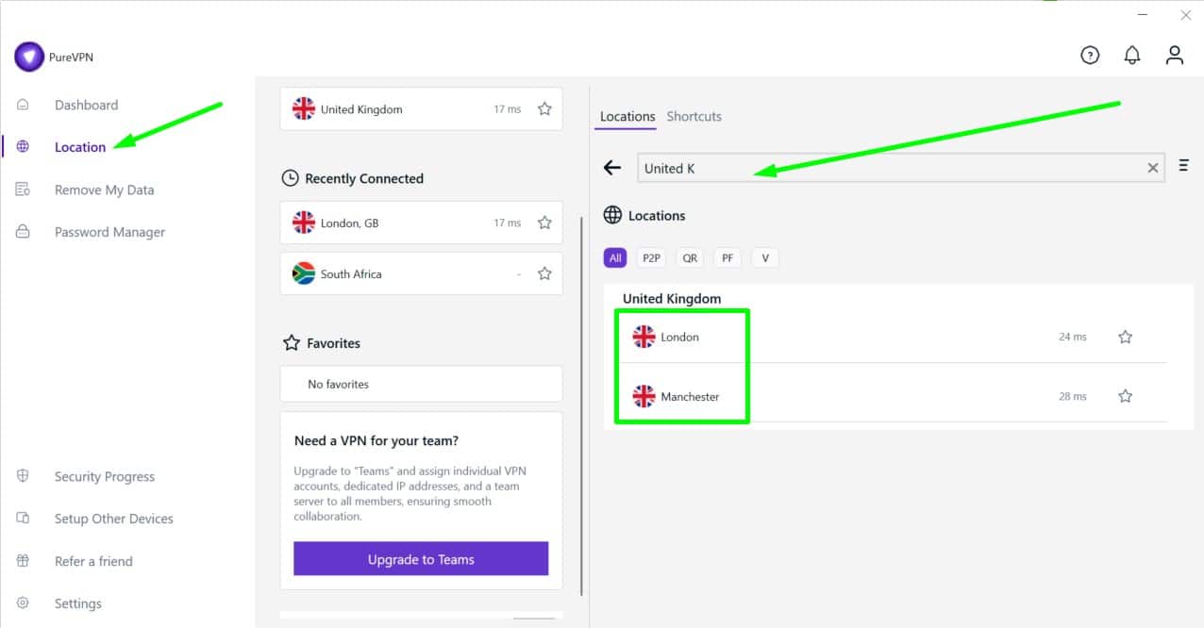Connect to United Kingdom card at top

[x=421, y=109]
